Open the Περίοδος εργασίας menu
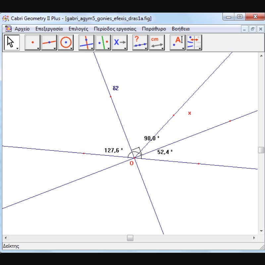 pyautogui.click(x=115, y=29)
